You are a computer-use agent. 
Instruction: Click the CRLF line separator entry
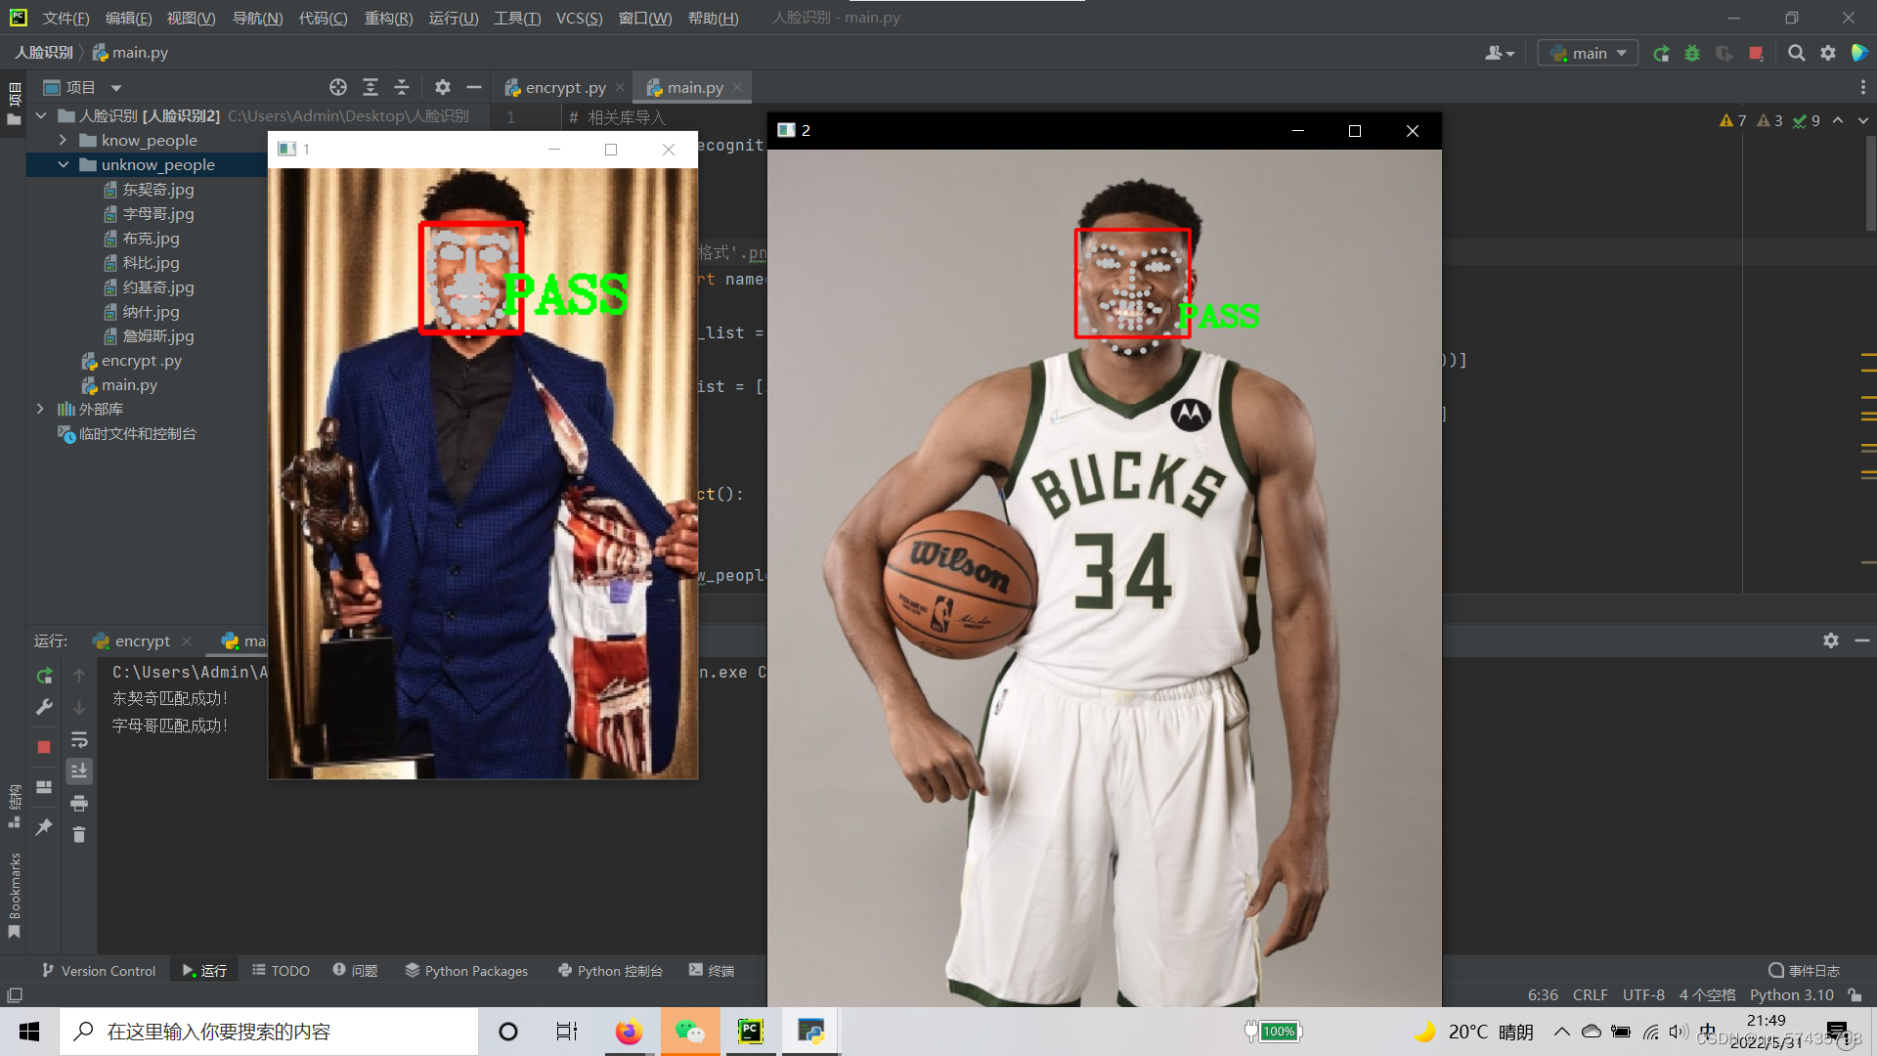tap(1590, 994)
